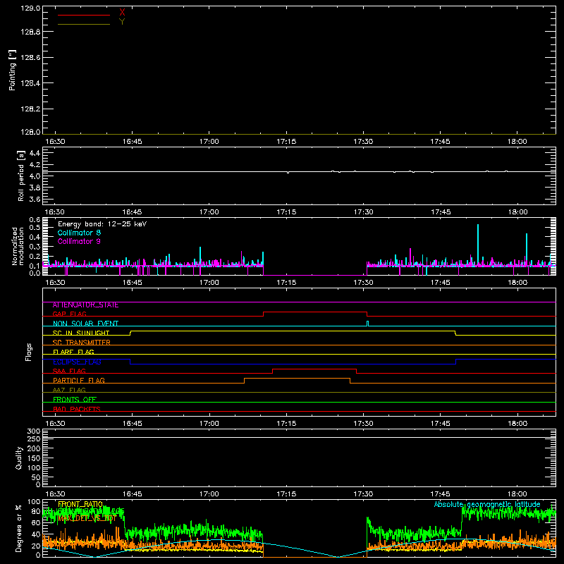The width and height of the screenshot is (564, 564).
Task: Select the FRONTS_OFF flag label
Action: [75, 400]
